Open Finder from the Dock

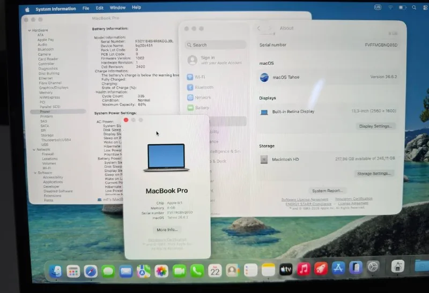pyautogui.click(x=56, y=271)
